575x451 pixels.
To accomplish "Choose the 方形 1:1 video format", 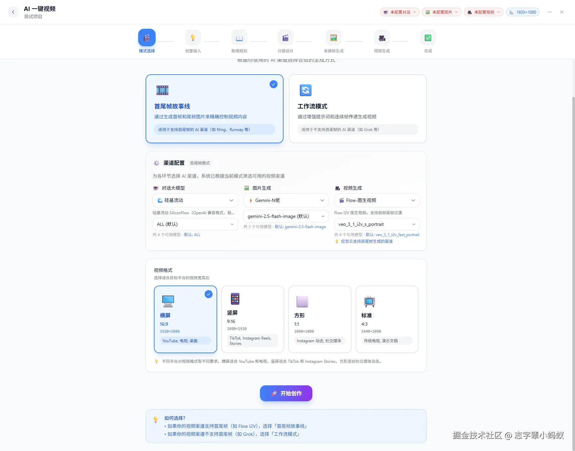I will tap(320, 319).
